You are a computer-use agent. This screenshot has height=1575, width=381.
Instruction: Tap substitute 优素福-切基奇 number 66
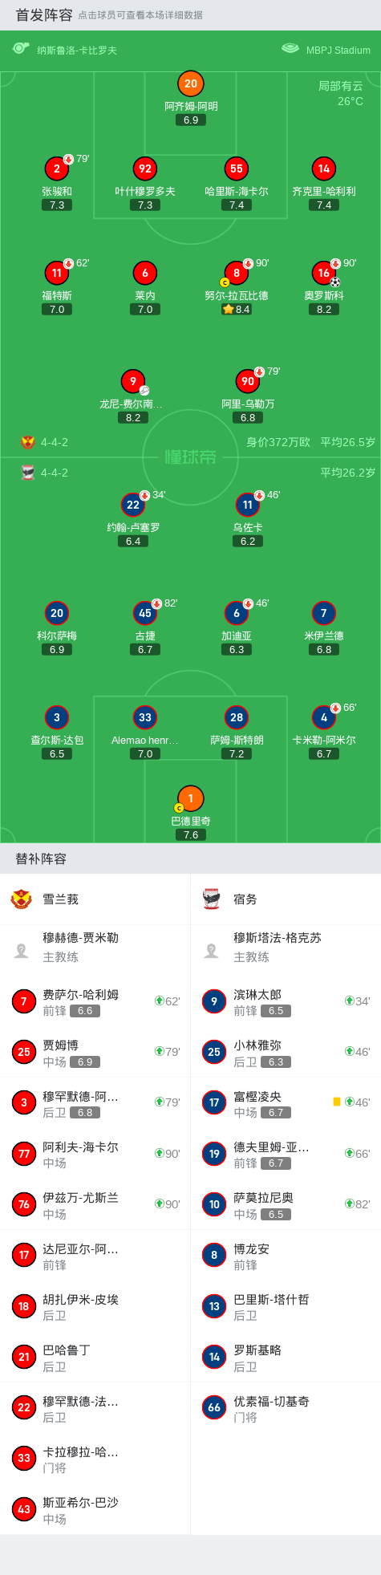point(286,1407)
